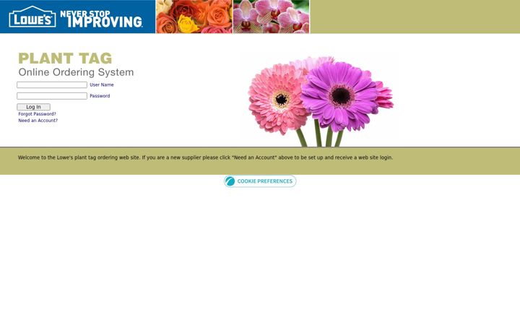
Task: Click the Password label
Action: (100, 96)
